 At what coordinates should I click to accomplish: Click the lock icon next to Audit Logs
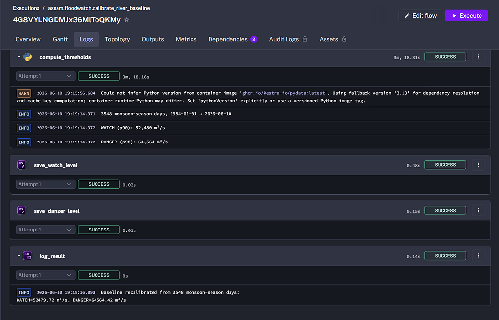pyautogui.click(x=305, y=39)
